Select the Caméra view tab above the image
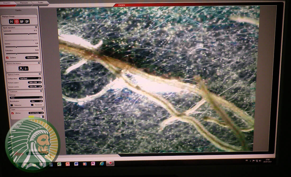The height and width of the screenshot is (177, 291). pyautogui.click(x=122, y=5)
